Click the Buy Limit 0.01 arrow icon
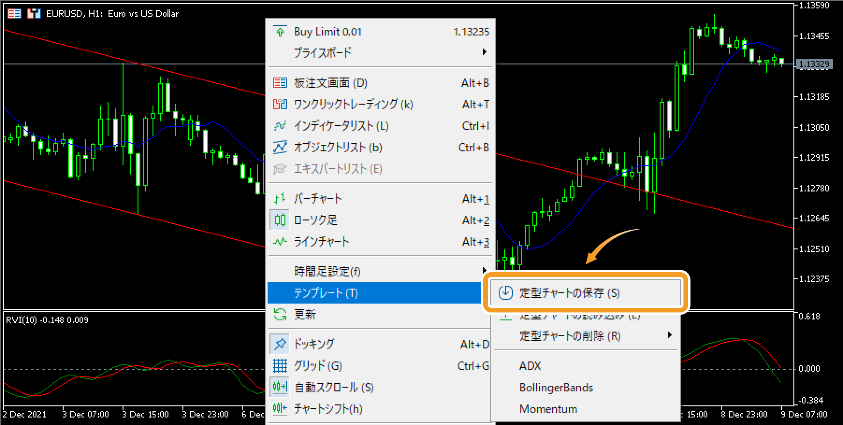 (x=280, y=32)
